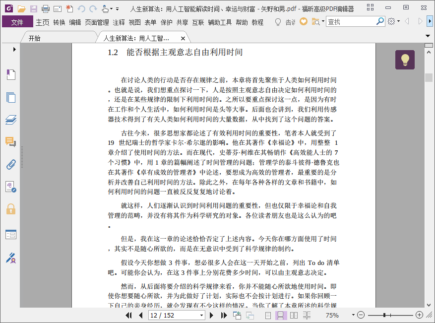The image size is (435, 323).
Task: Jump to the first page
Action: (128, 315)
